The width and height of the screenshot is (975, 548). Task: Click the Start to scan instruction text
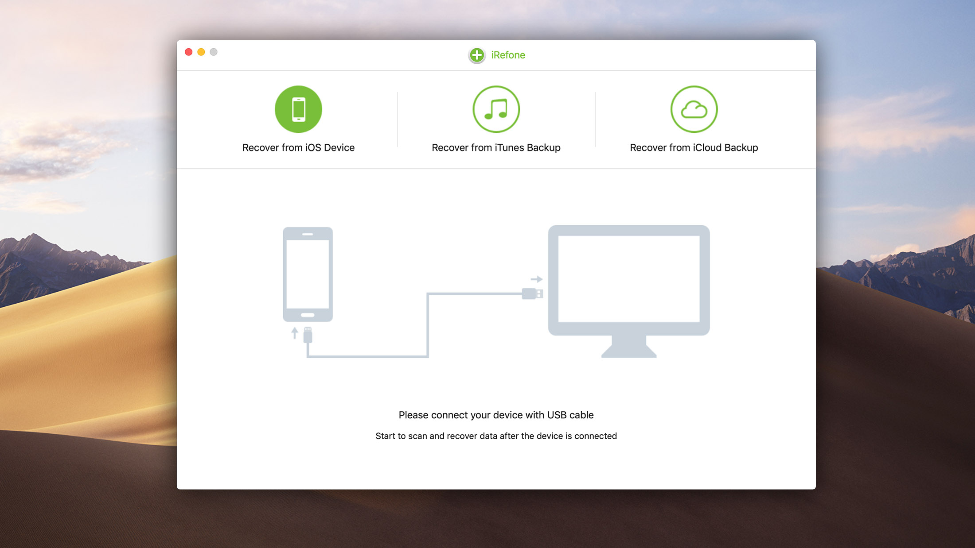pos(496,436)
